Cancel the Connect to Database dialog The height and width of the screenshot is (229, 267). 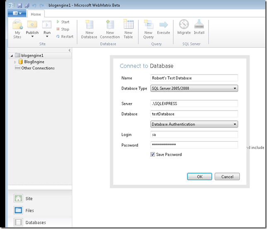click(227, 176)
